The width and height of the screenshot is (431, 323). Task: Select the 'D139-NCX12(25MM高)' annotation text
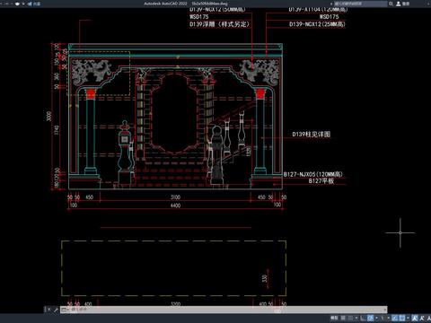pos(317,24)
